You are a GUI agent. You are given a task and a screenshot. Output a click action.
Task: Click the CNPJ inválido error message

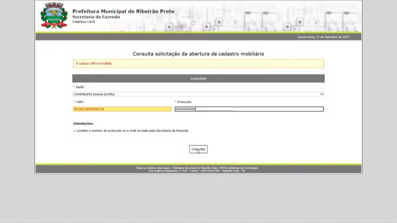tap(93, 64)
